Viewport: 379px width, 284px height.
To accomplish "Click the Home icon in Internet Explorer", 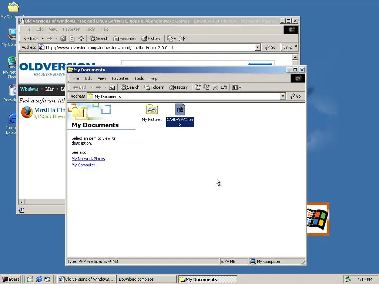I will tap(81, 38).
